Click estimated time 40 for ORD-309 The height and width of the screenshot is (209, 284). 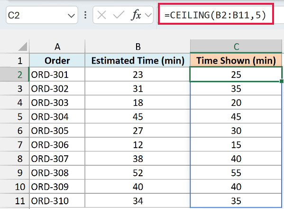tap(137, 187)
